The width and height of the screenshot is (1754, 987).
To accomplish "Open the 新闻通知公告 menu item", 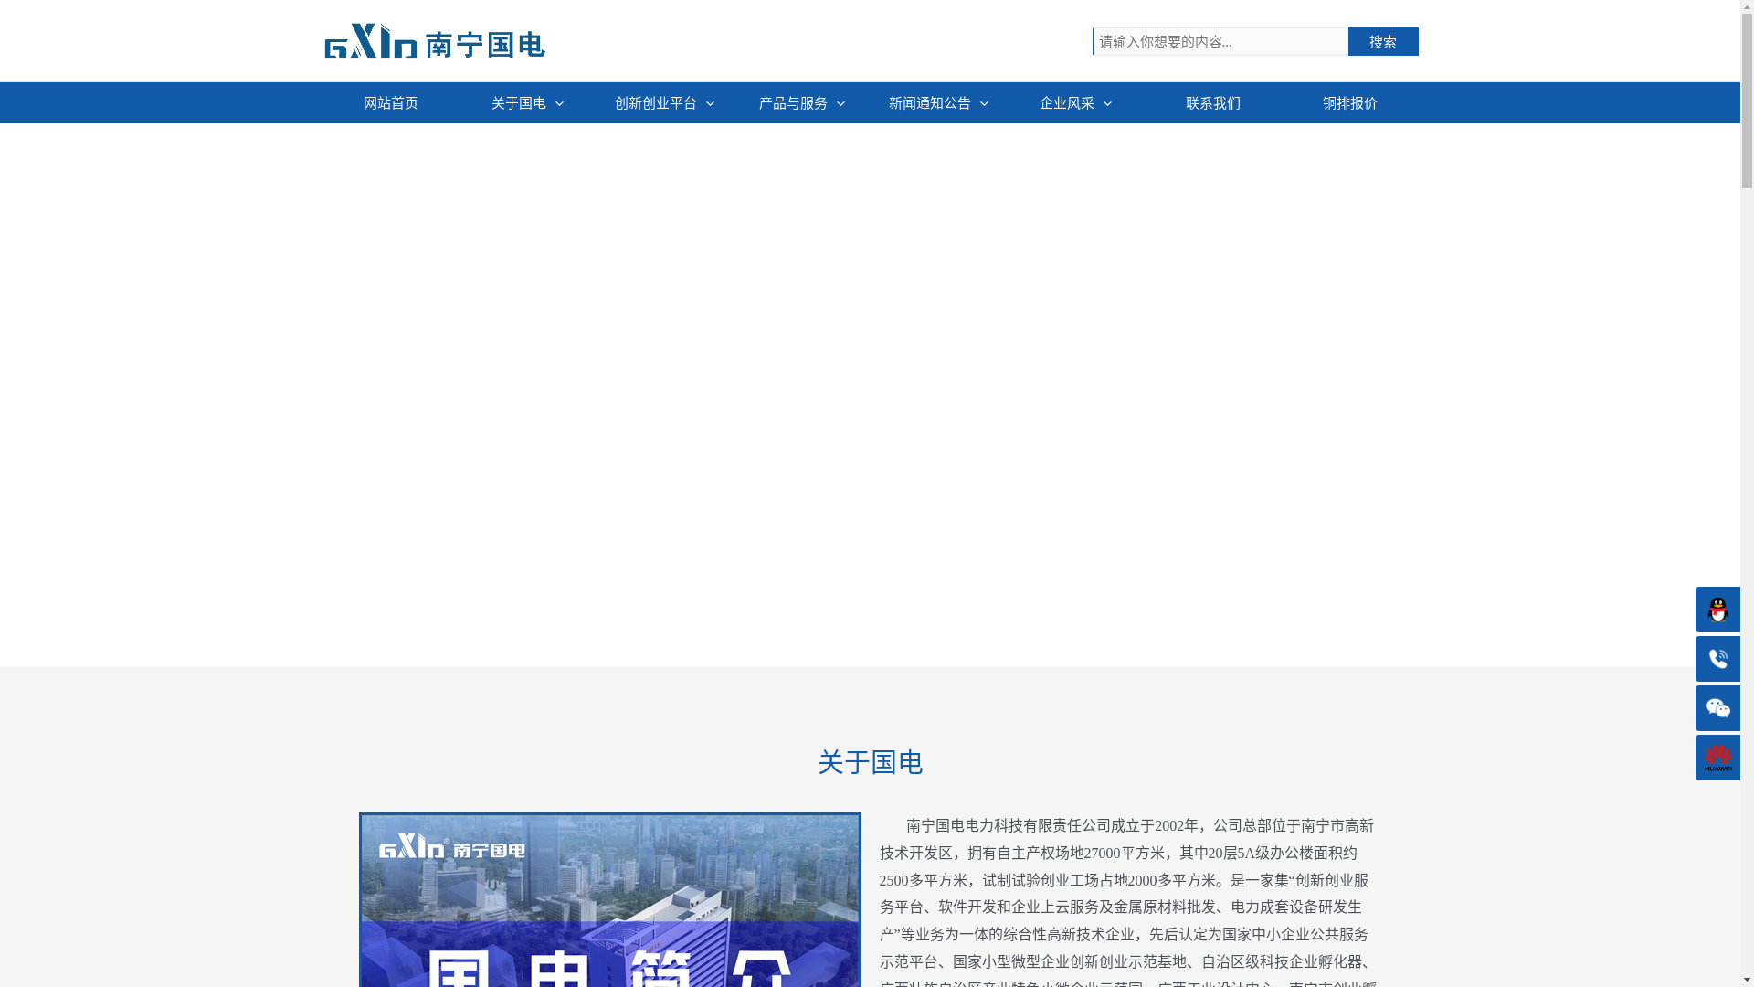I will point(930,103).
